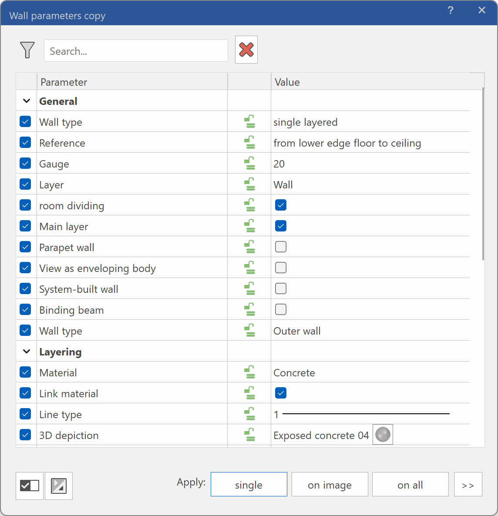Click the green lock icon beside Wall type
Image resolution: width=498 pixels, height=516 pixels.
[249, 121]
